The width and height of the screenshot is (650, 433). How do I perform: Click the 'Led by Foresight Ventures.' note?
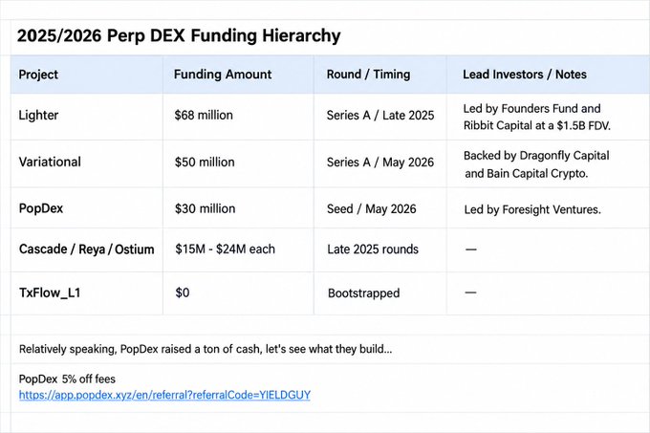532,209
